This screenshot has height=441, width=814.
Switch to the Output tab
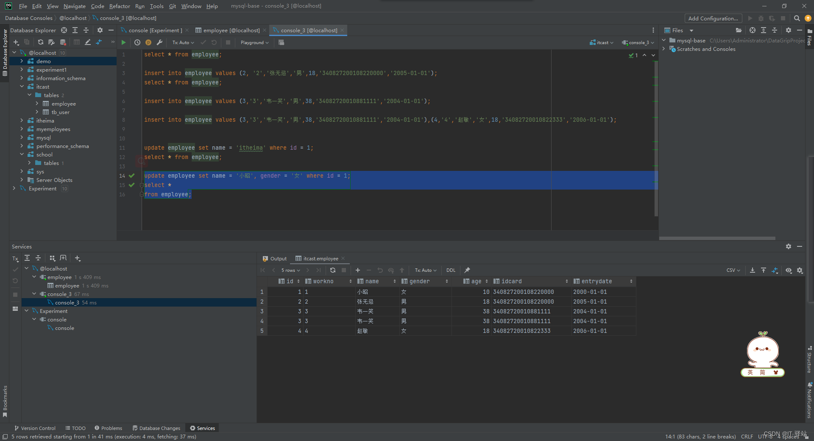pyautogui.click(x=278, y=258)
